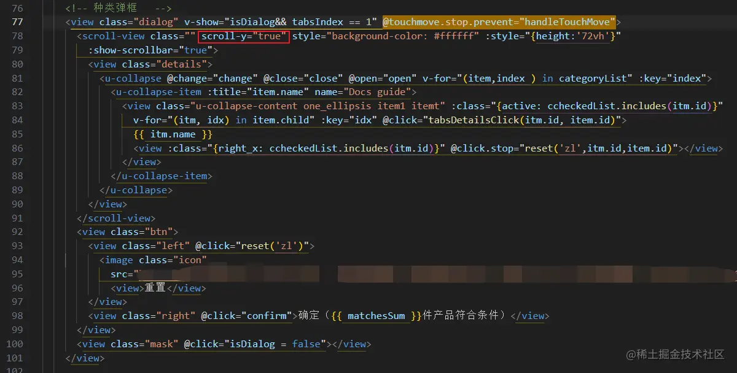Click the class="details" attribute

tap(164, 64)
